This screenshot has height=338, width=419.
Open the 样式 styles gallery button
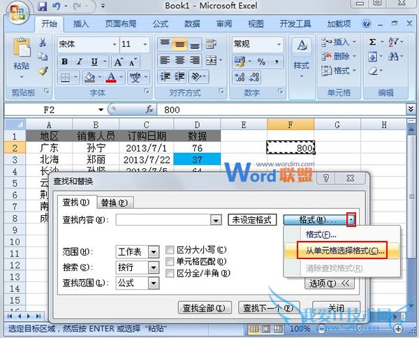click(x=302, y=59)
